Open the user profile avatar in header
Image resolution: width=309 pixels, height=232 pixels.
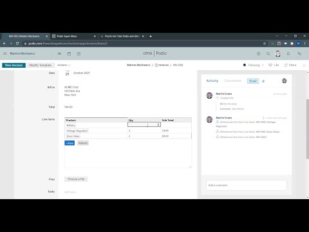[x=278, y=53]
